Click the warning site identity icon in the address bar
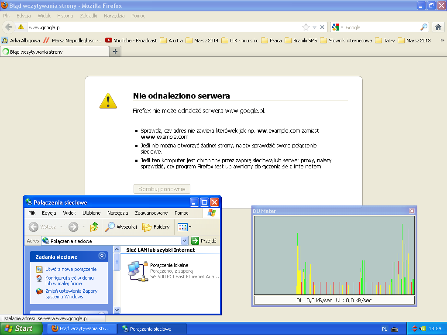Image resolution: width=447 pixels, height=335 pixels. click(21, 27)
